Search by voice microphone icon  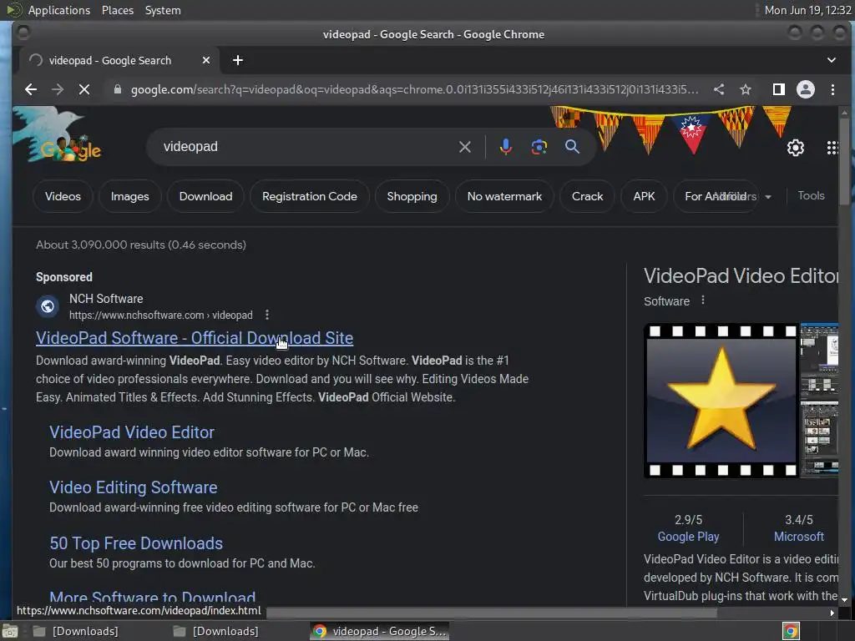click(x=505, y=147)
